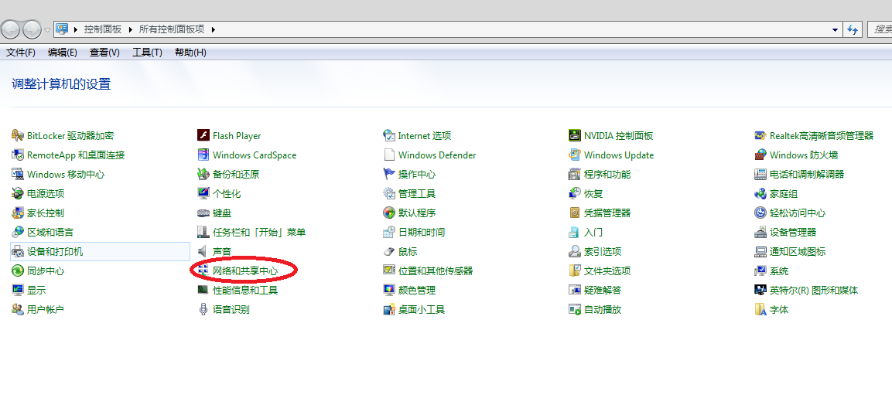This screenshot has height=398, width=892.
Task: Open the 编辑(E) menu
Action: click(x=63, y=53)
